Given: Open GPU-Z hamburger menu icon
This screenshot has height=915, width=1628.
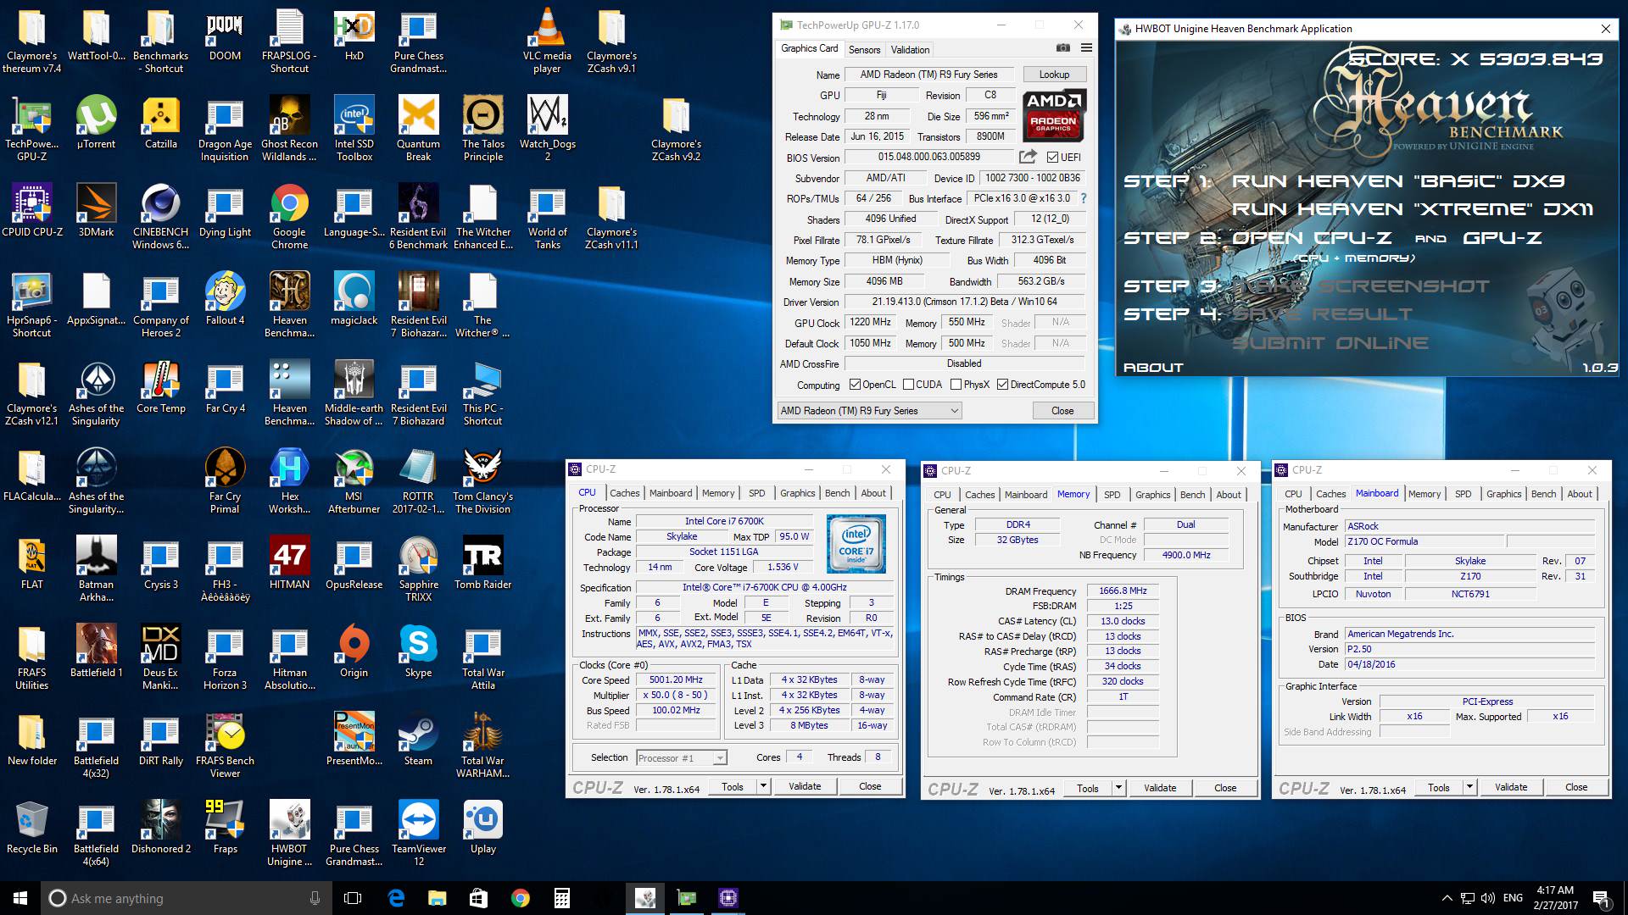Looking at the screenshot, I should (x=1086, y=48).
